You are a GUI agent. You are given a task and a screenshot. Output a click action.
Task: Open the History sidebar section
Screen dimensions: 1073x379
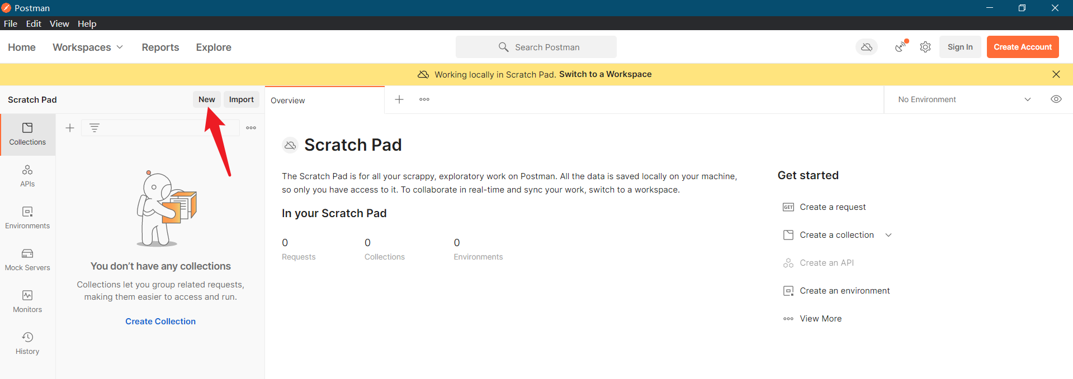tap(27, 344)
